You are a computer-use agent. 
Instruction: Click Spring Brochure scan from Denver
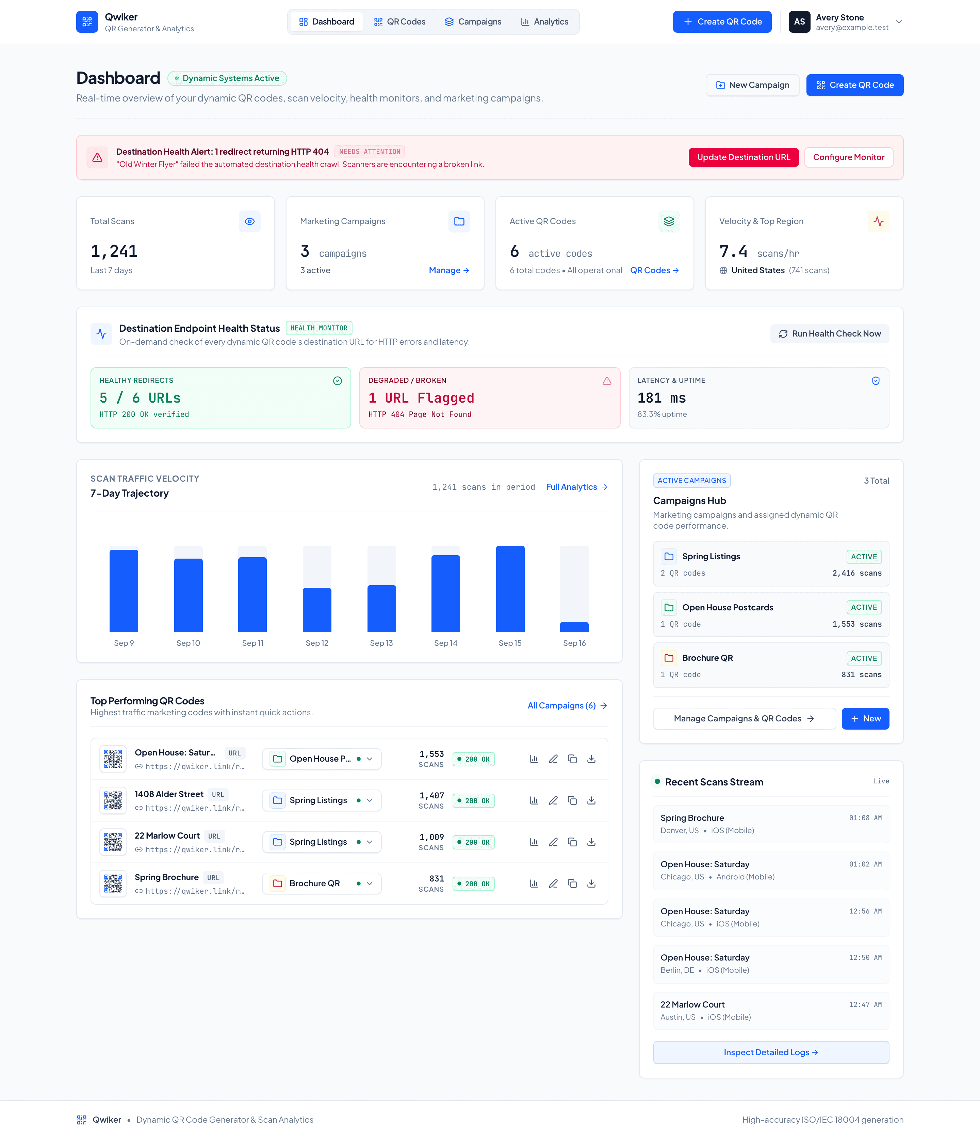point(771,824)
